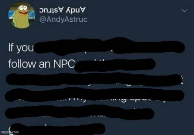Click the fourth-line black redaction bar
Image resolution: width=194 pixels, height=135 pixels.
coord(95,95)
